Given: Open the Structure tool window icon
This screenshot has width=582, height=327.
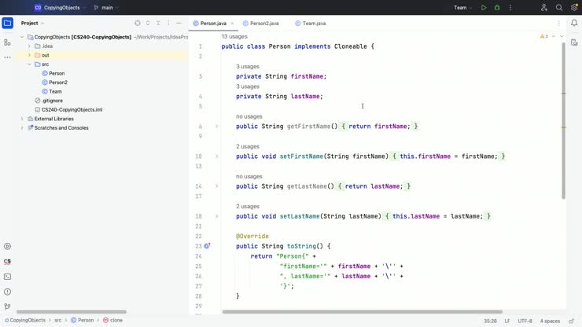Looking at the screenshot, I should tap(7, 42).
